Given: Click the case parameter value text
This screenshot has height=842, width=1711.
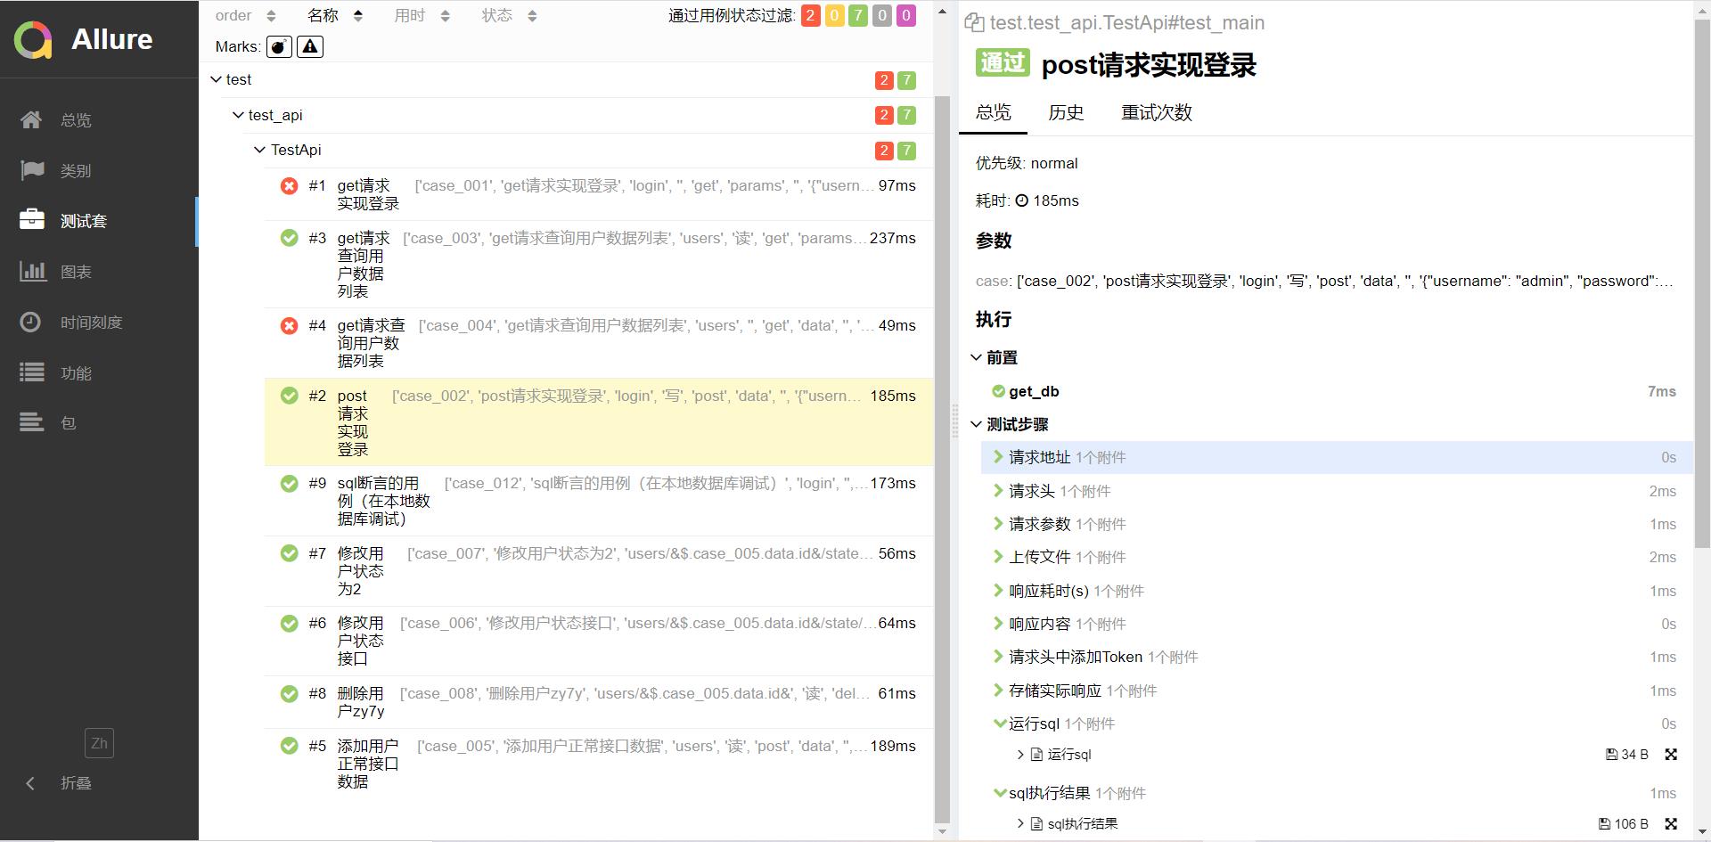Looking at the screenshot, I should [x=1345, y=281].
